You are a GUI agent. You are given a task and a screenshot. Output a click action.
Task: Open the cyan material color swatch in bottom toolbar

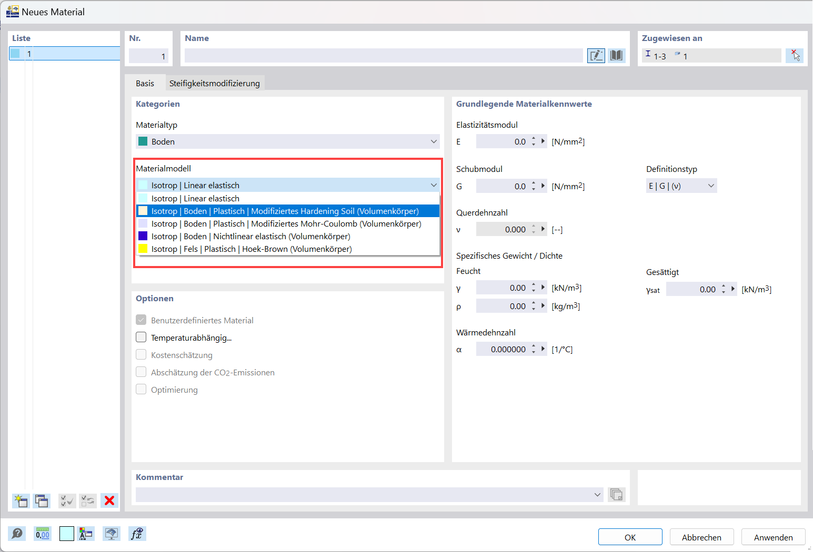pos(66,534)
